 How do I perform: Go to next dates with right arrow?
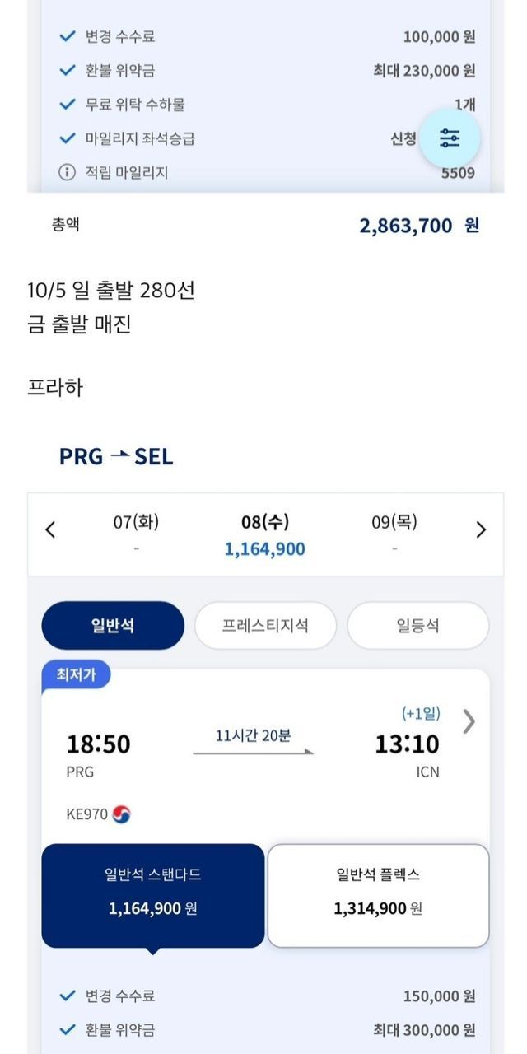point(481,529)
